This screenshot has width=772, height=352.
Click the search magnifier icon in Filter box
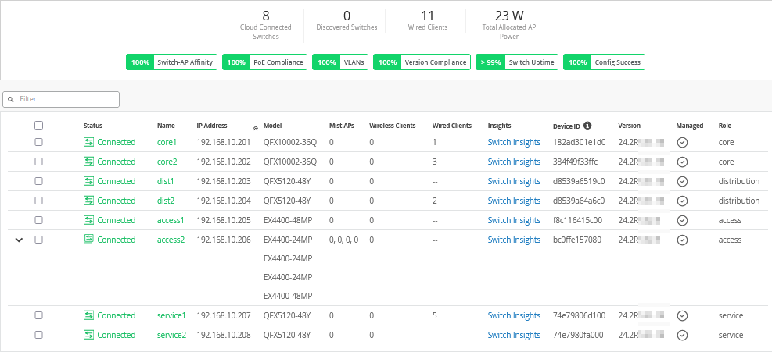[x=11, y=100]
